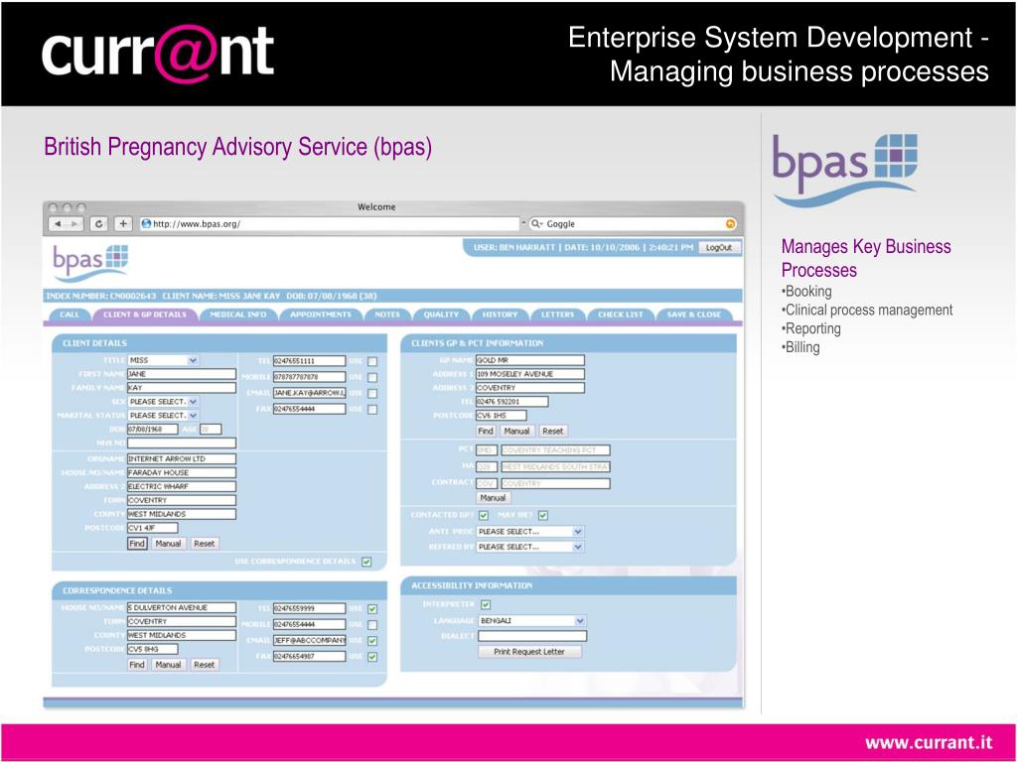Click the empty NHS No field
The width and height of the screenshot is (1017, 762).
182,444
